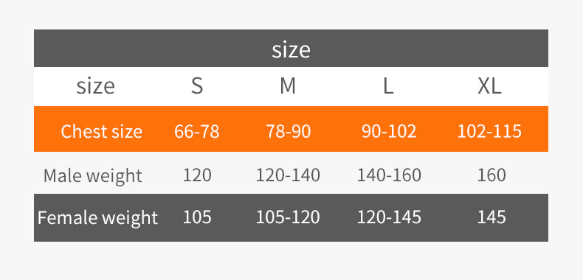Select the S size column header
Screen dimensions: 583x280
[x=197, y=86]
